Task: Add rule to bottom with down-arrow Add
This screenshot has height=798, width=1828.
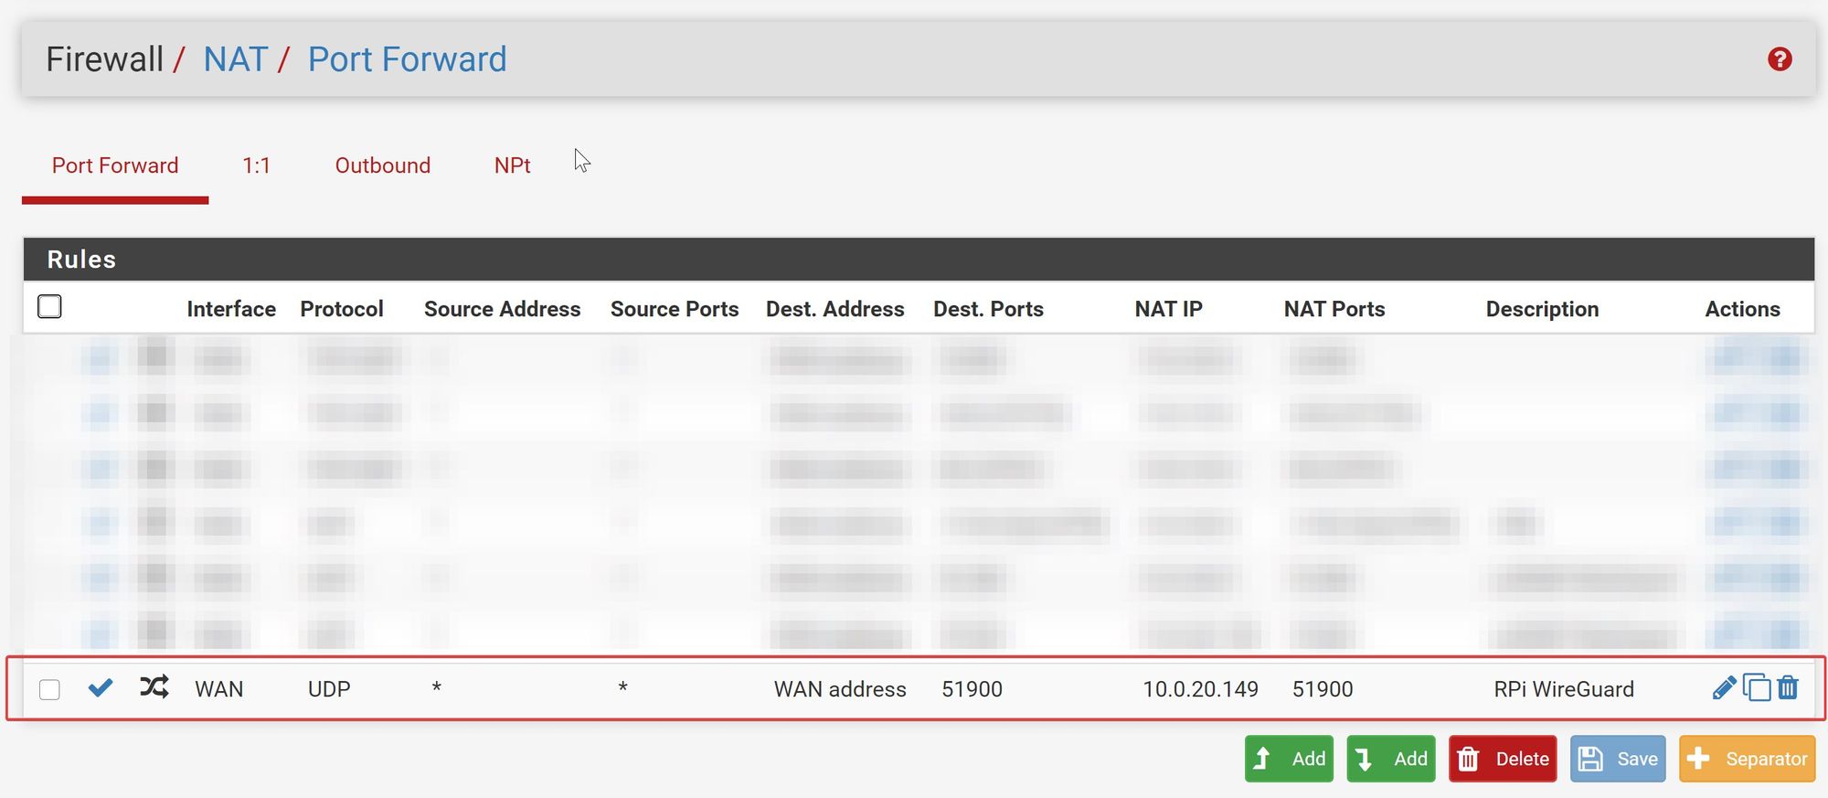Action: click(x=1390, y=759)
